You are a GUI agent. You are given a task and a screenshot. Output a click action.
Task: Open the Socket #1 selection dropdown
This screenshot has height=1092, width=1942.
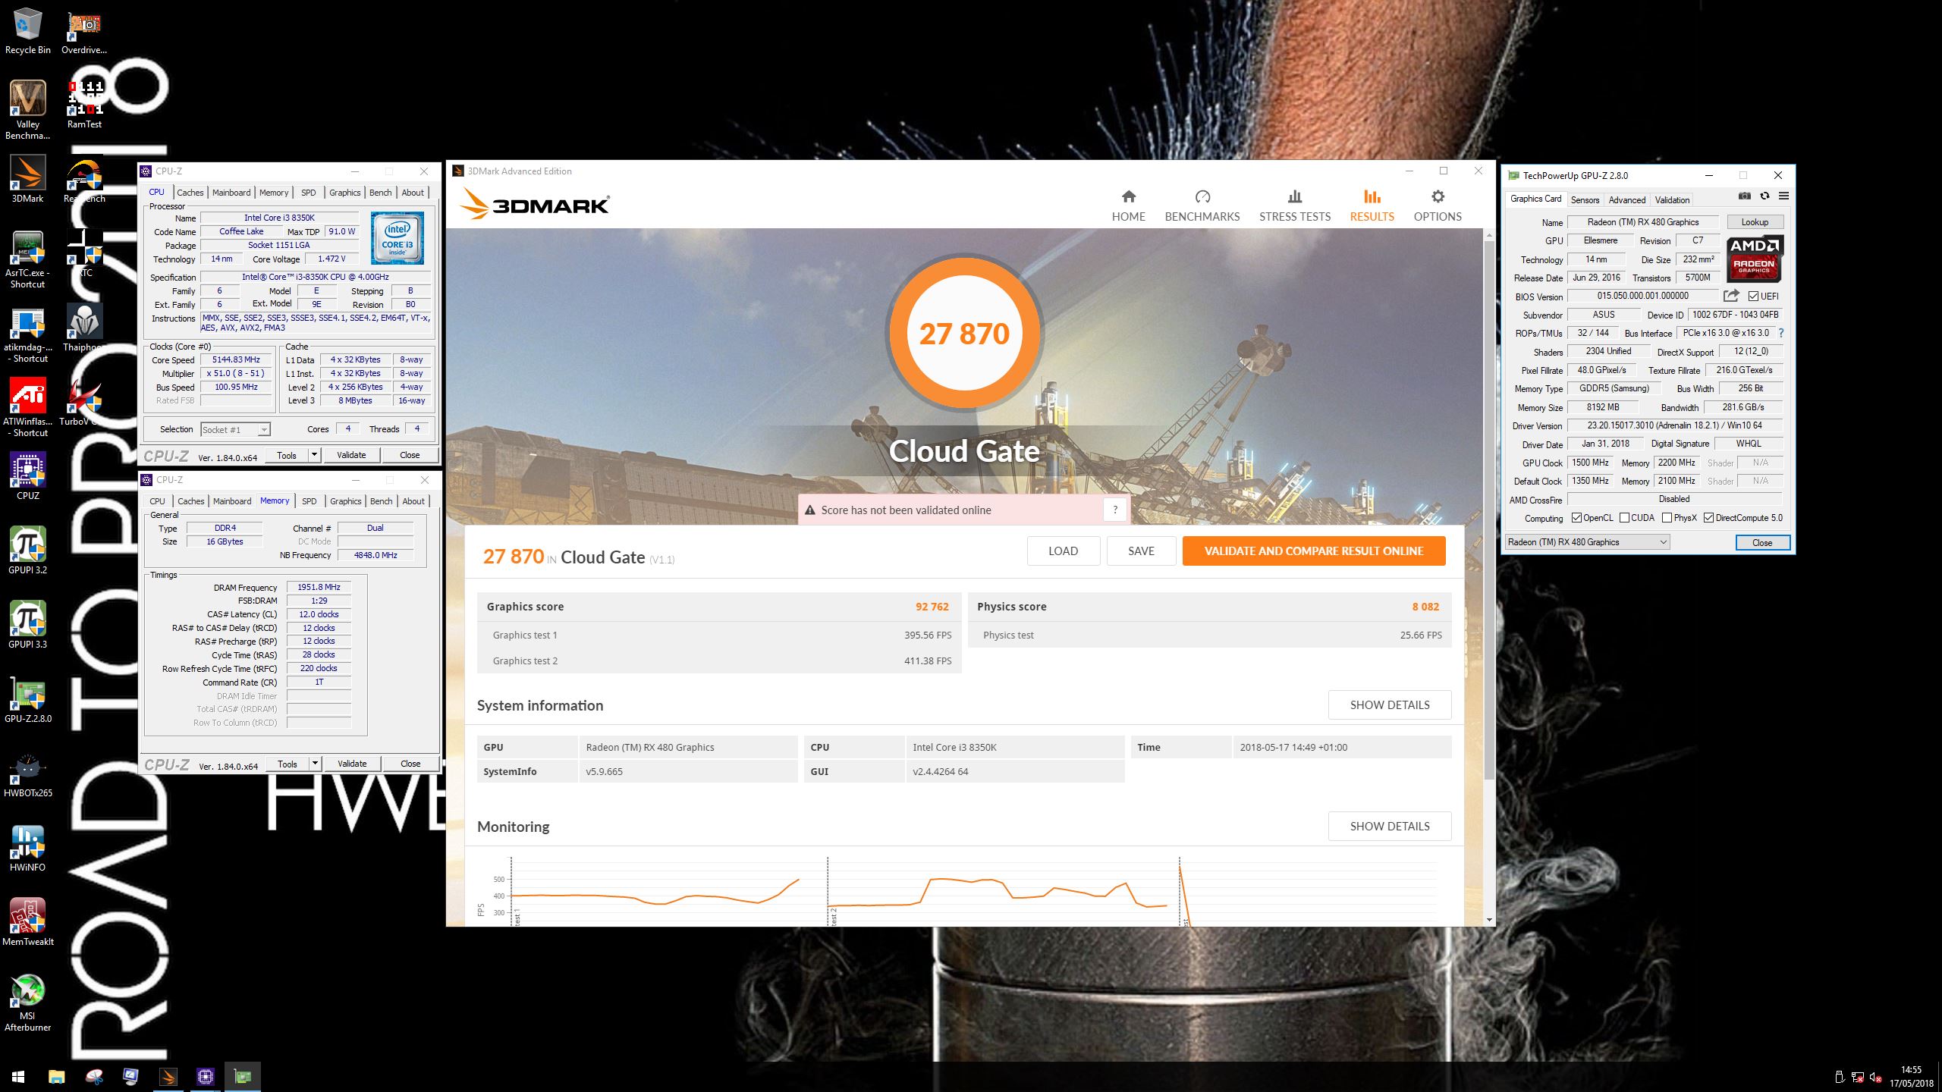coord(235,430)
